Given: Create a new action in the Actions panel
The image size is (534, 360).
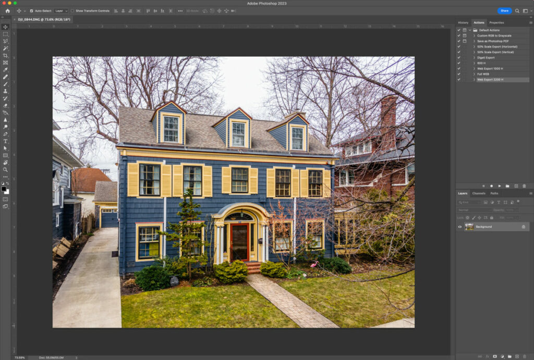Looking at the screenshot, I should tap(516, 186).
